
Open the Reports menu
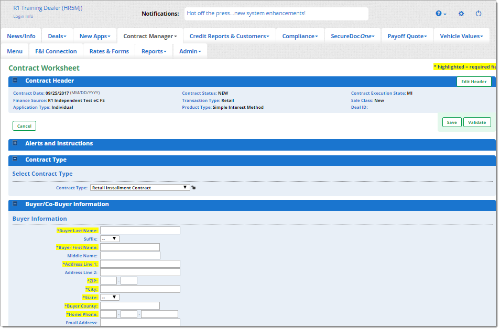[x=154, y=51]
